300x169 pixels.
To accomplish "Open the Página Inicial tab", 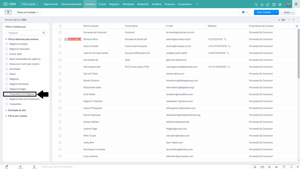I will click(x=51, y=4).
